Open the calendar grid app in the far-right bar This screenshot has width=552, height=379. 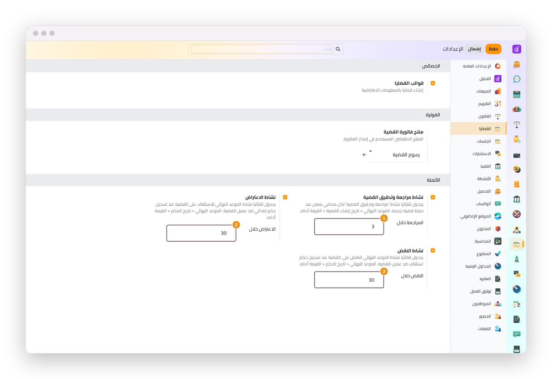pos(517,94)
